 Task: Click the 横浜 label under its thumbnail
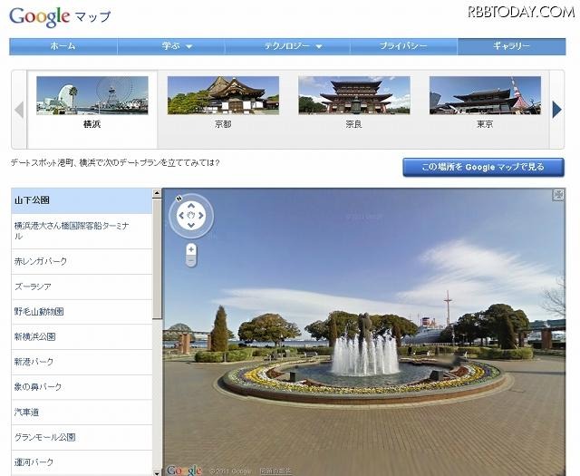coord(92,124)
